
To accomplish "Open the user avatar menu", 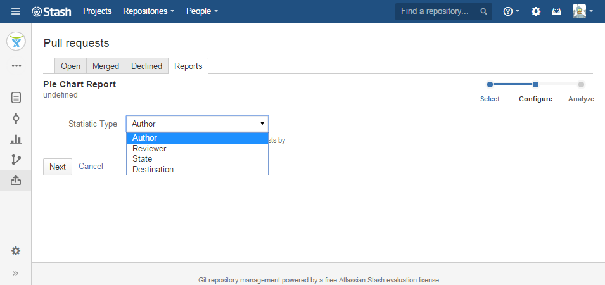I will pyautogui.click(x=583, y=11).
